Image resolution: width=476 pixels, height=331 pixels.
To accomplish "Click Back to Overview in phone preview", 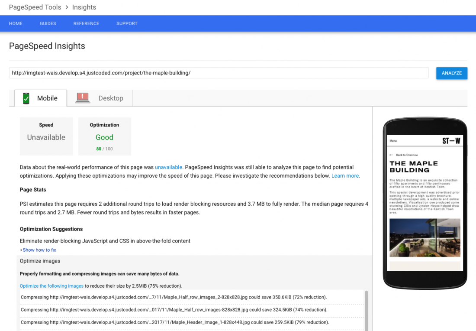I will 404,155.
